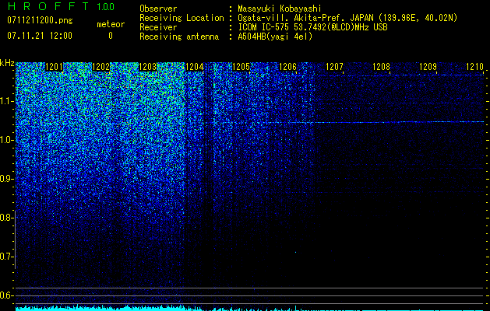Click the HROFFT 1.0.0 title text

(x=61, y=6)
